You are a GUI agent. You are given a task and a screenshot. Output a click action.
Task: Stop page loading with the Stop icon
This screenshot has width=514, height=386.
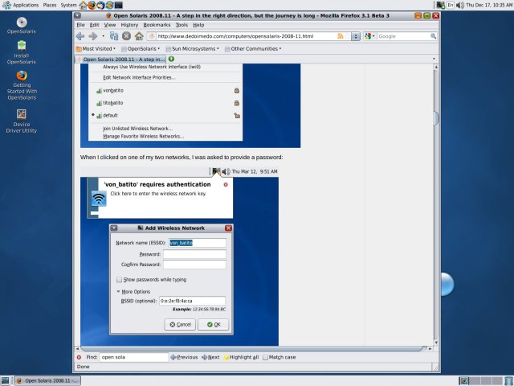point(126,36)
